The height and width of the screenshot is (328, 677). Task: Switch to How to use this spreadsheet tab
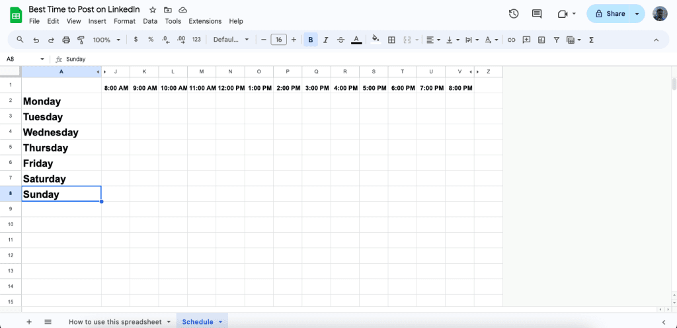pos(115,322)
